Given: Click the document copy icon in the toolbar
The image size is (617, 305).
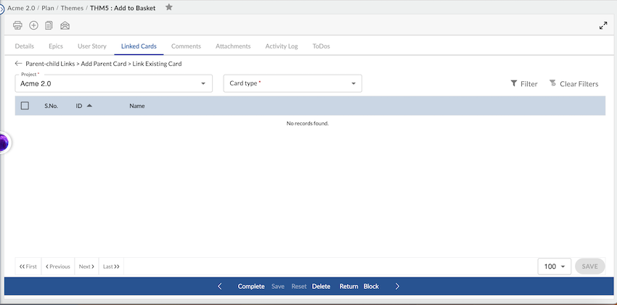Looking at the screenshot, I should pos(49,25).
